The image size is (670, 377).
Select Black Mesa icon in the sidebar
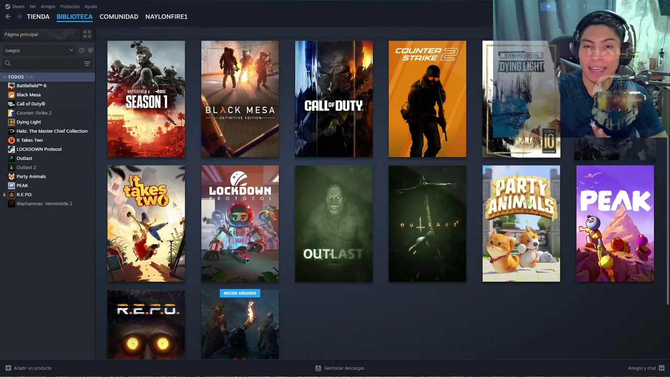click(12, 95)
